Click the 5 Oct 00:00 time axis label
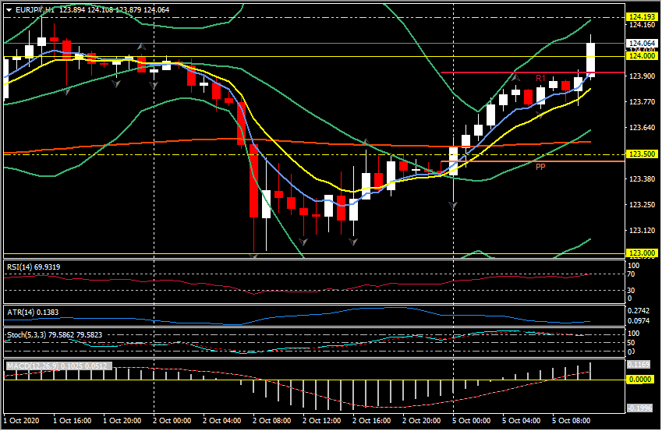Image resolution: width=662 pixels, height=431 pixels. 471,420
